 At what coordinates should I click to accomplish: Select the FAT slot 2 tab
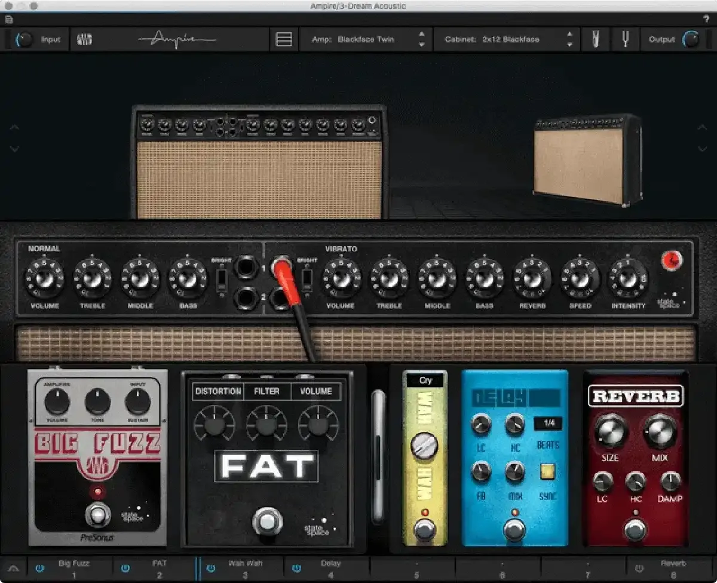(160, 567)
